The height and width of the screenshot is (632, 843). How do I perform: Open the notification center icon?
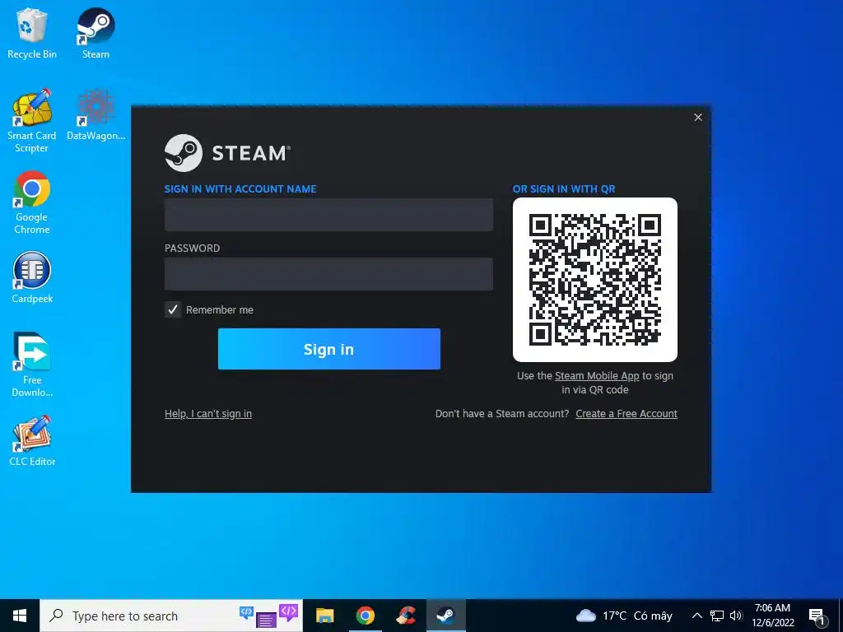[x=817, y=616]
